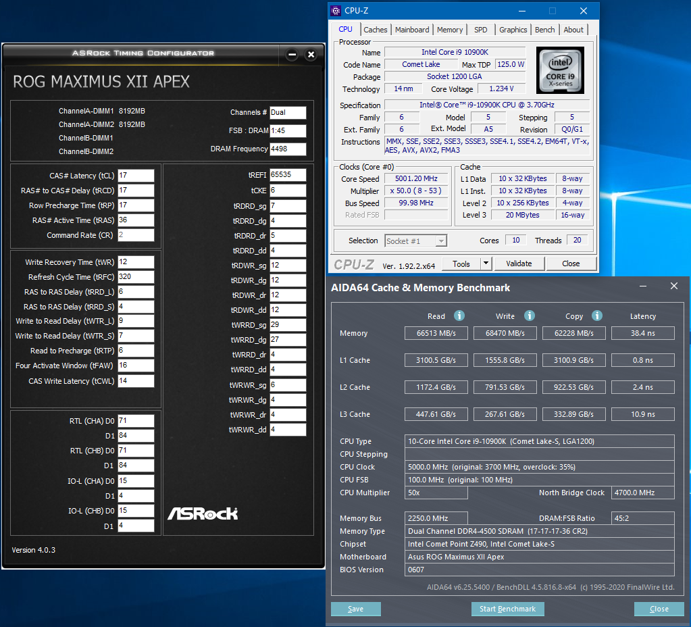Click the FSB : DRAM ratio field
The width and height of the screenshot is (691, 627).
[x=288, y=131]
